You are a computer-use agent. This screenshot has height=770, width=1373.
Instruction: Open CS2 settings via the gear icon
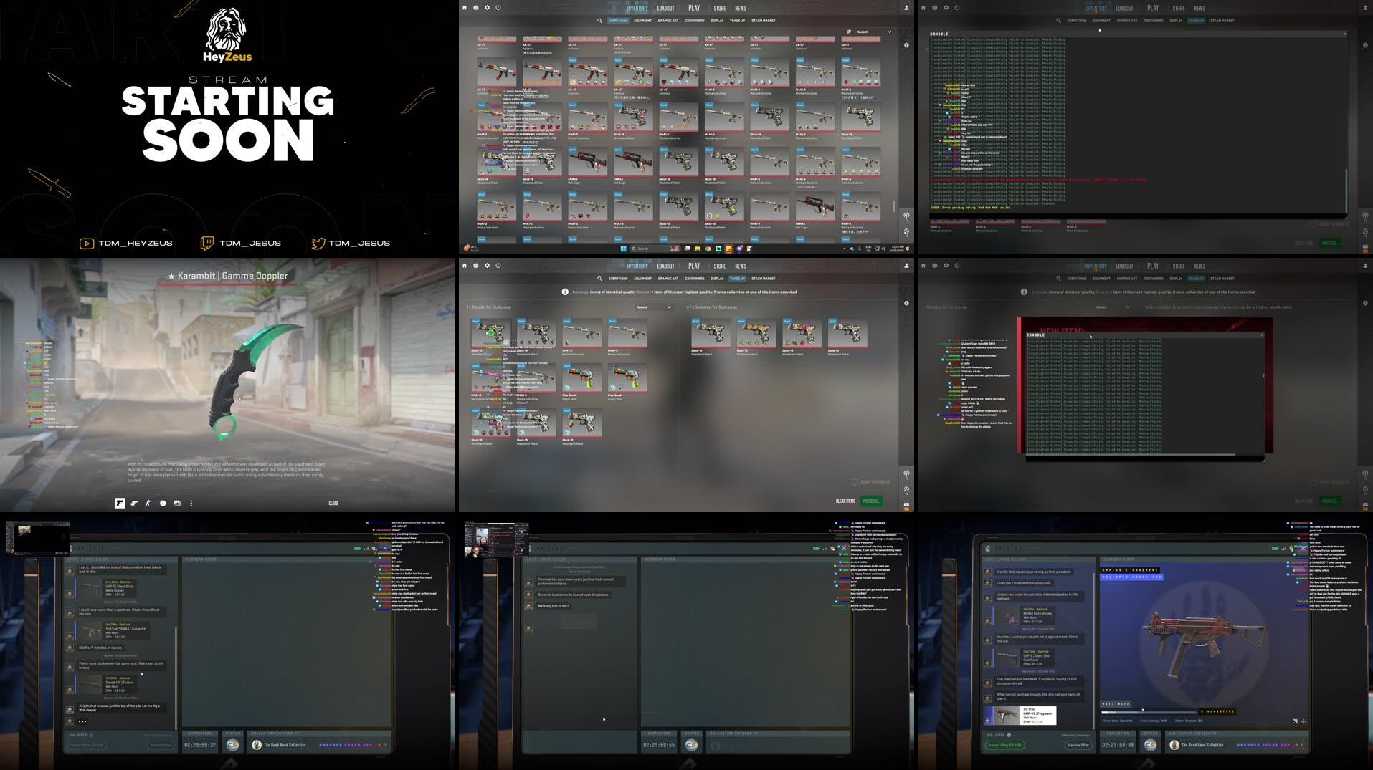[x=488, y=8]
